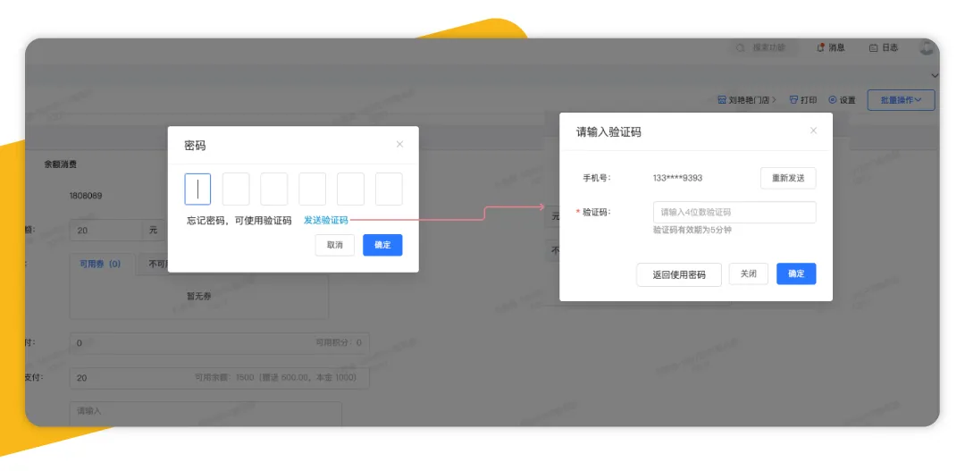Click the 请输入4位数验证码 input field
Viewport: 965px width, 471px height.
pos(734,213)
